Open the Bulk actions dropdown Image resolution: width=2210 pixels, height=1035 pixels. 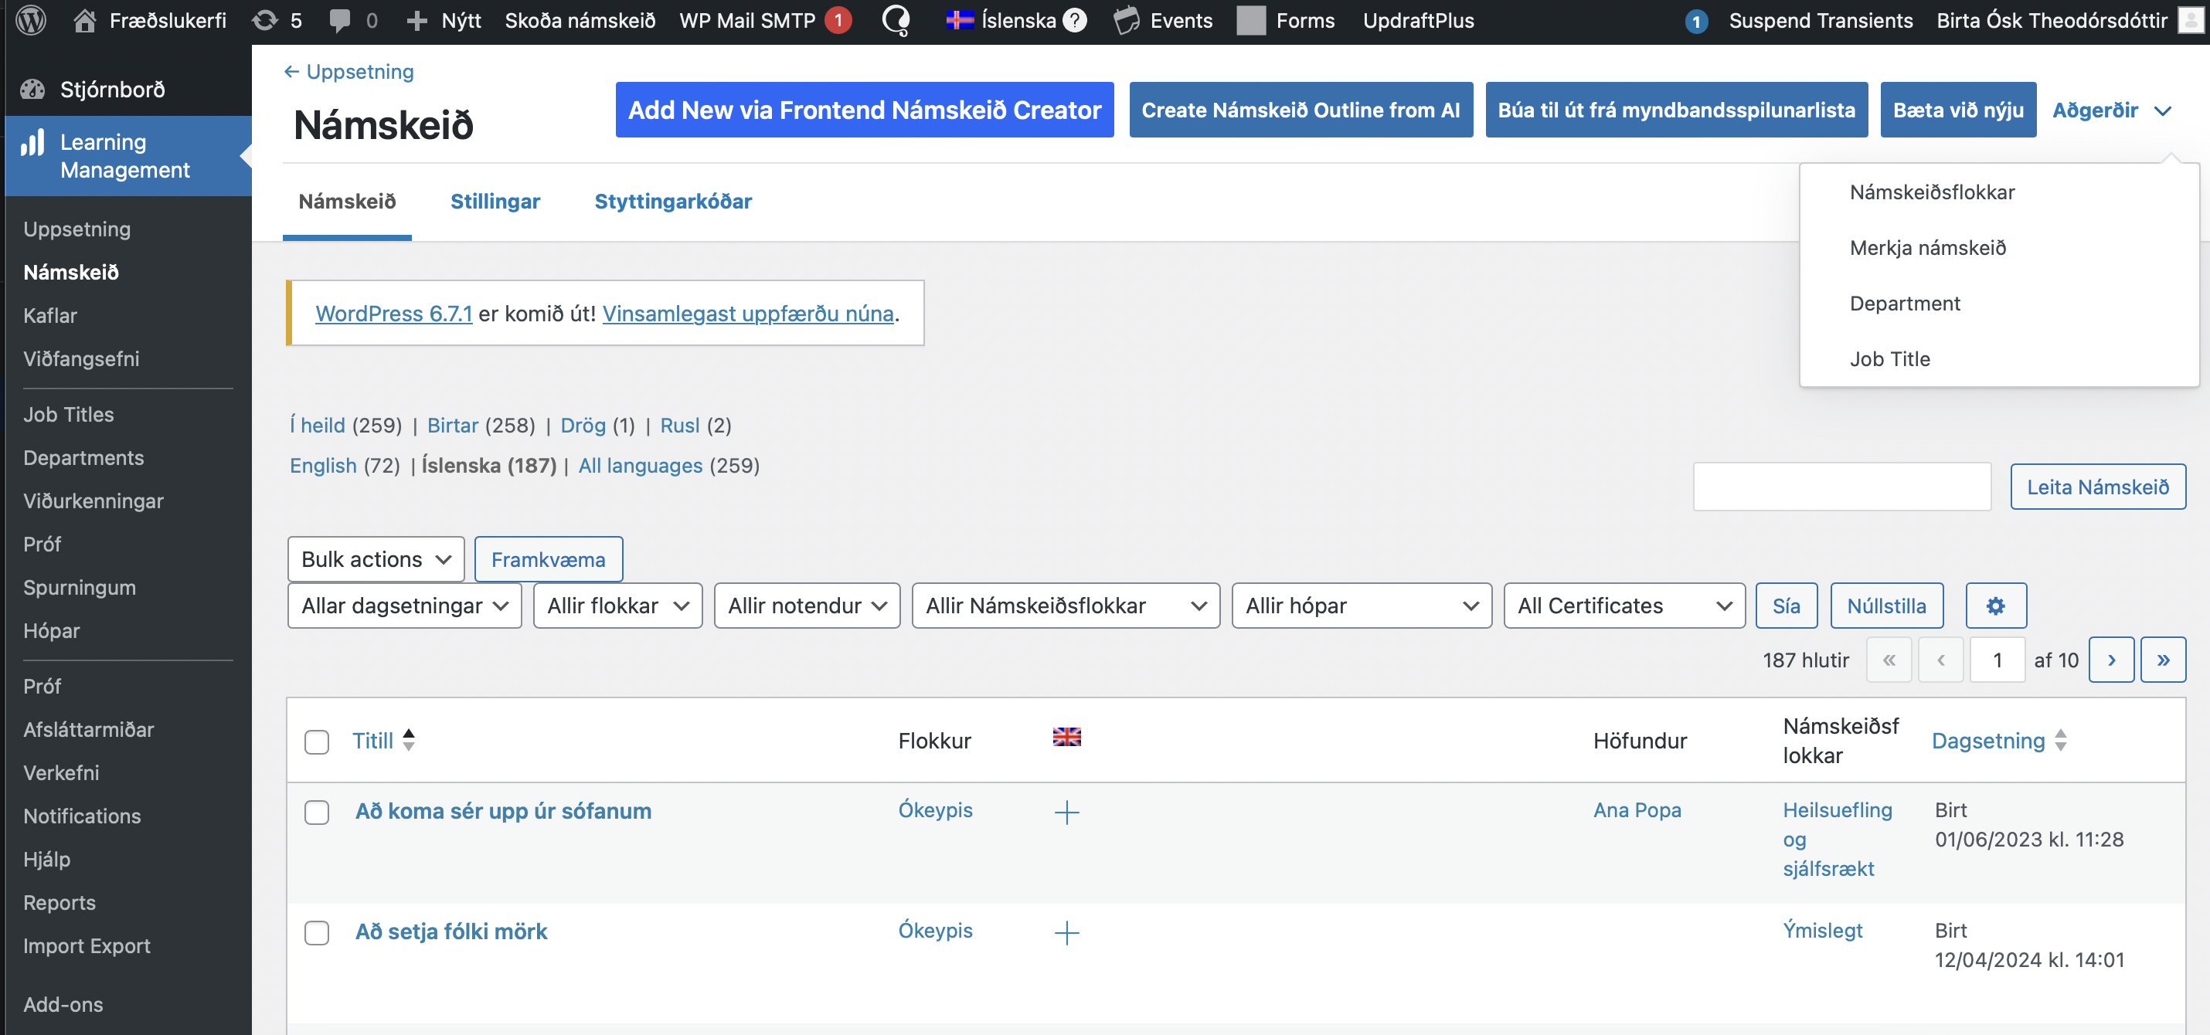pyautogui.click(x=376, y=559)
